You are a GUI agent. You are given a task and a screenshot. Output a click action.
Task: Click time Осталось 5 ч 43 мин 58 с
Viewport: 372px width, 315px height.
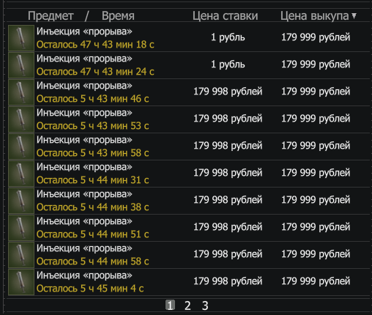(92, 153)
